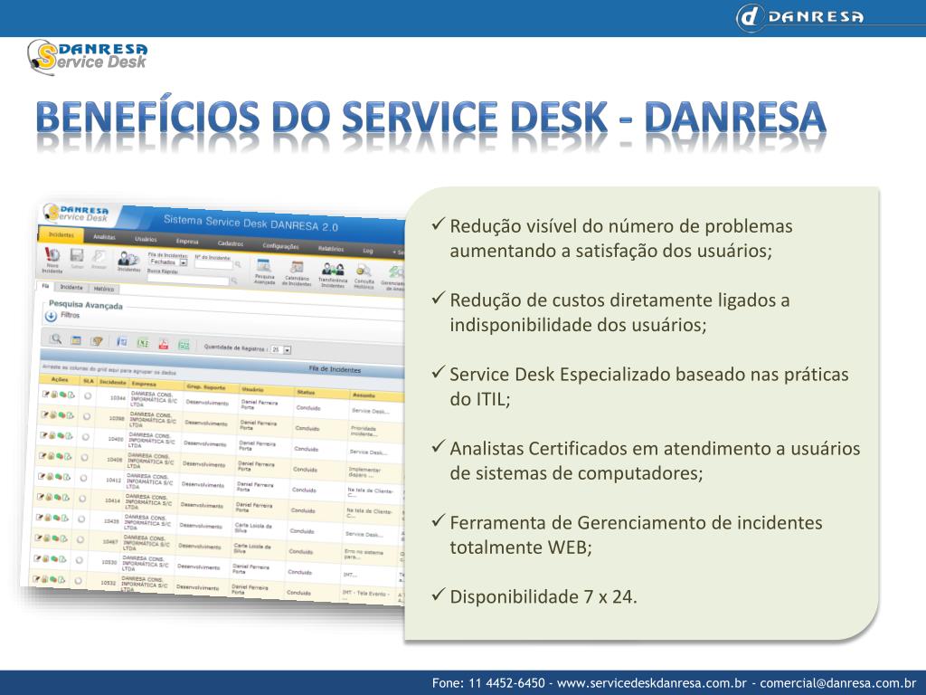926x695 pixels.
Task: Click the Grup. Suporte column header
Action: click(211, 387)
